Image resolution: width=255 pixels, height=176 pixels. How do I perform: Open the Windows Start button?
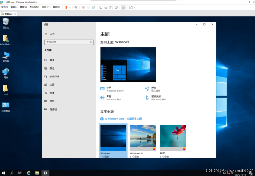[x=4, y=173]
